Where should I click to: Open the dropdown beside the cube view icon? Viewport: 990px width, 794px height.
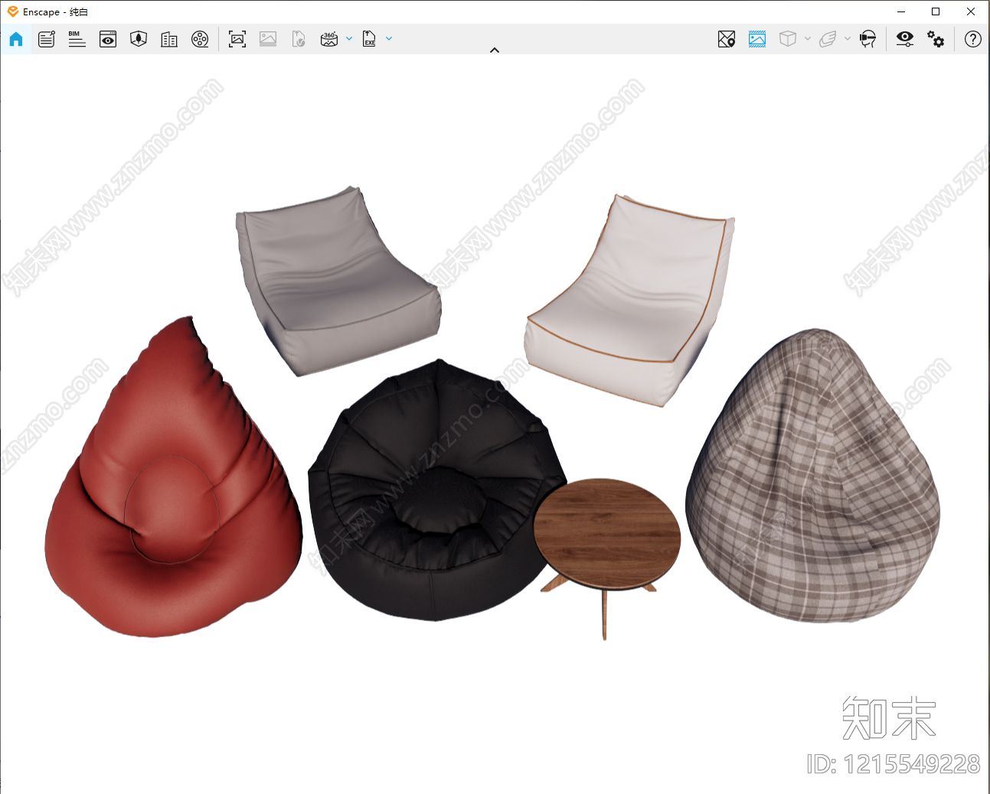click(808, 38)
